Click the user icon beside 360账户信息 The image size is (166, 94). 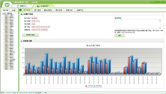coord(22,14)
